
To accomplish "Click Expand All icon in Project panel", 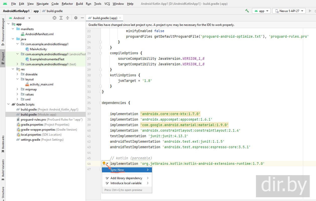I will pyautogui.click(x=61, y=18).
